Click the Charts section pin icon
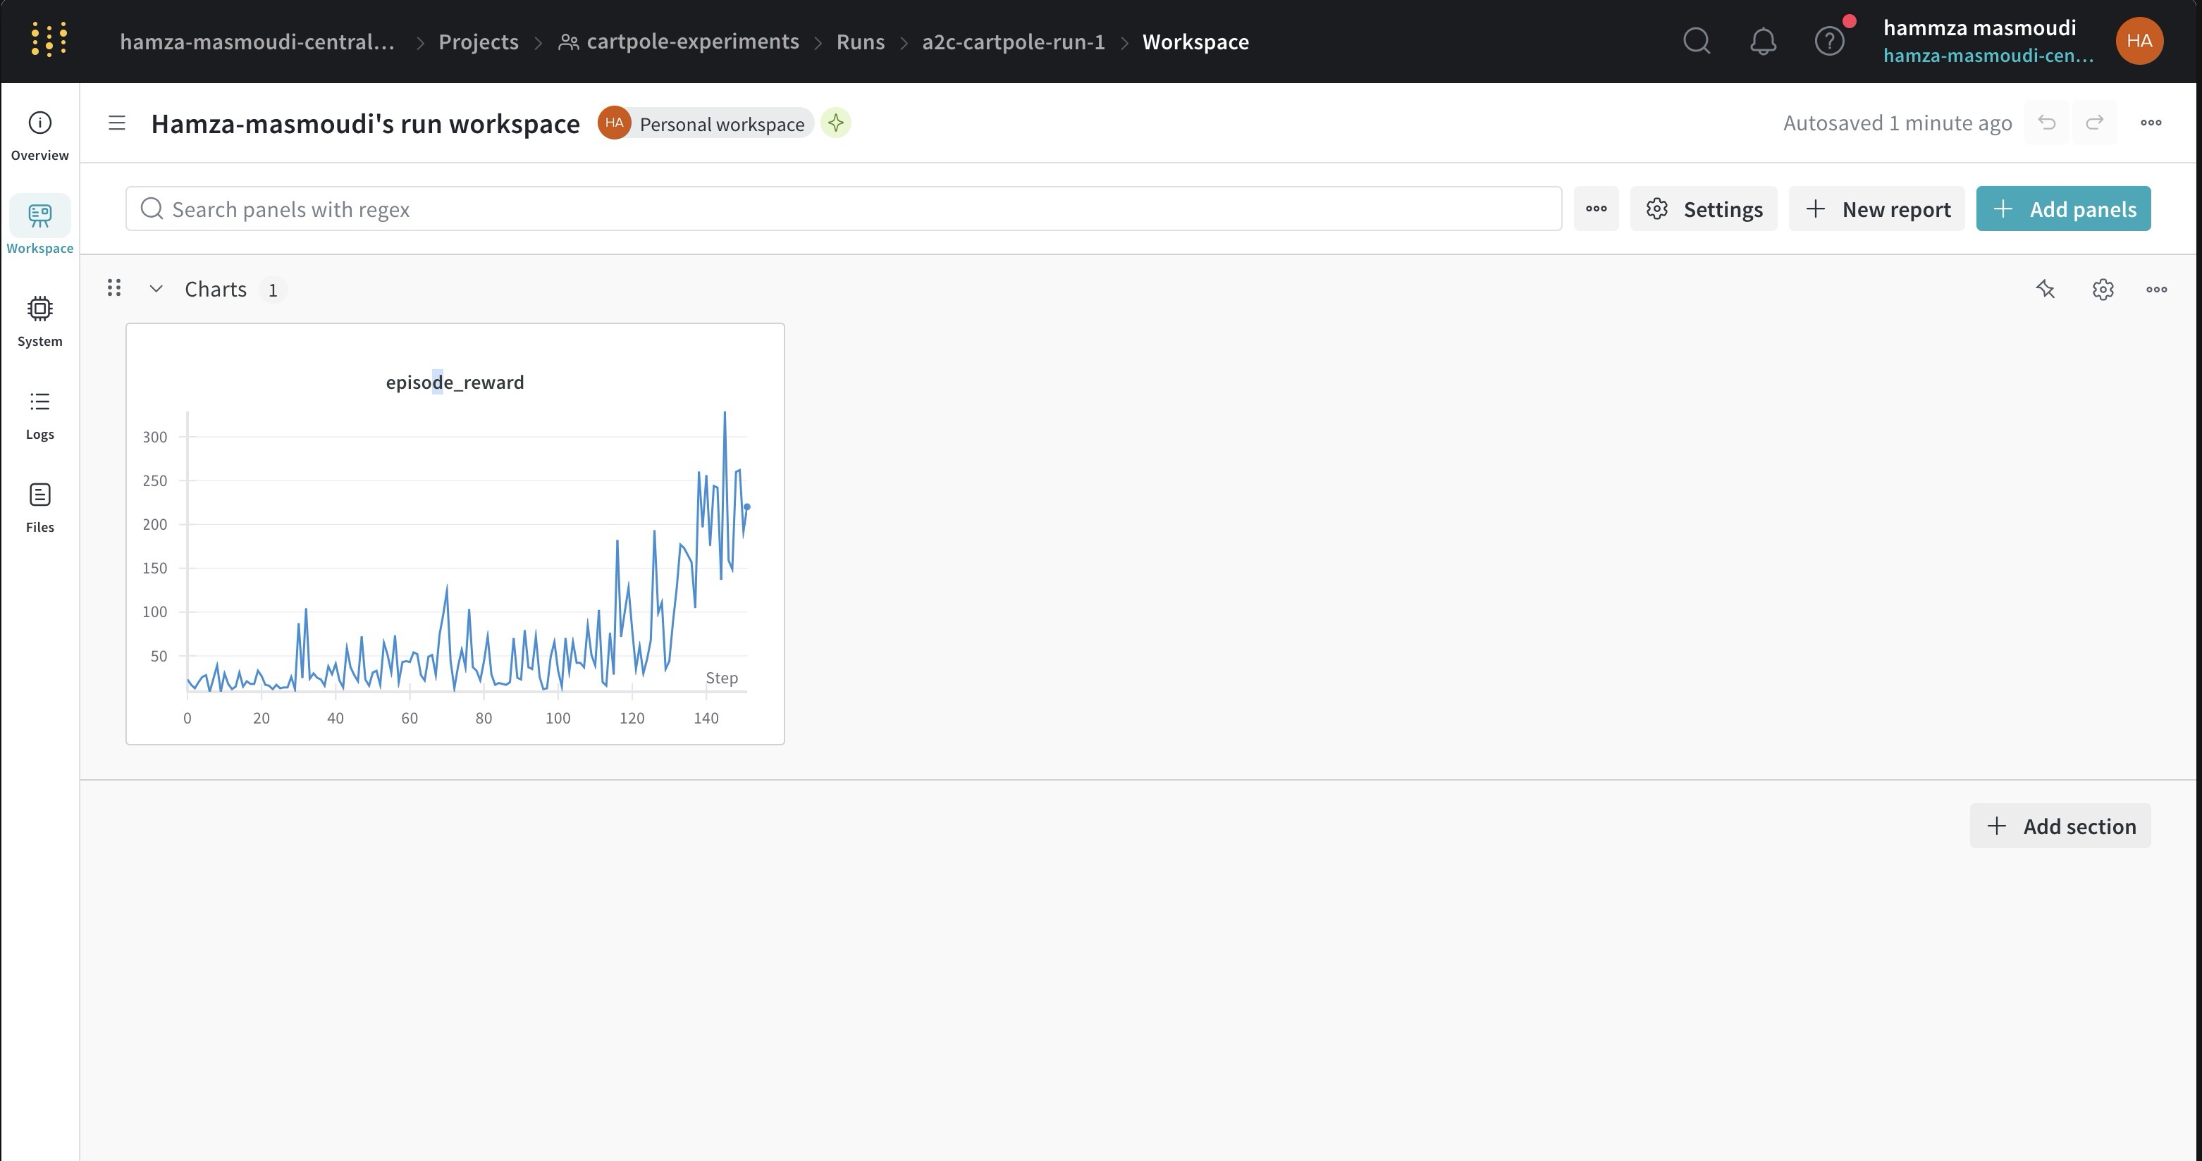2202x1161 pixels. 2045,290
